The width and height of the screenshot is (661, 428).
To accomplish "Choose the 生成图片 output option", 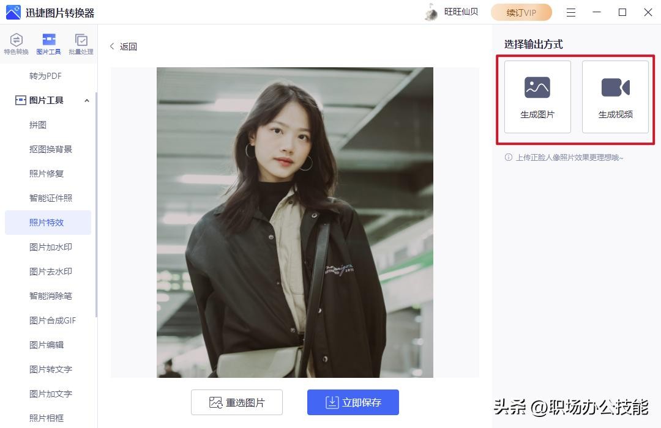I will coord(537,97).
